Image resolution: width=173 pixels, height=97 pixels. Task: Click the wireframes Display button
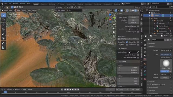(x=123, y=39)
